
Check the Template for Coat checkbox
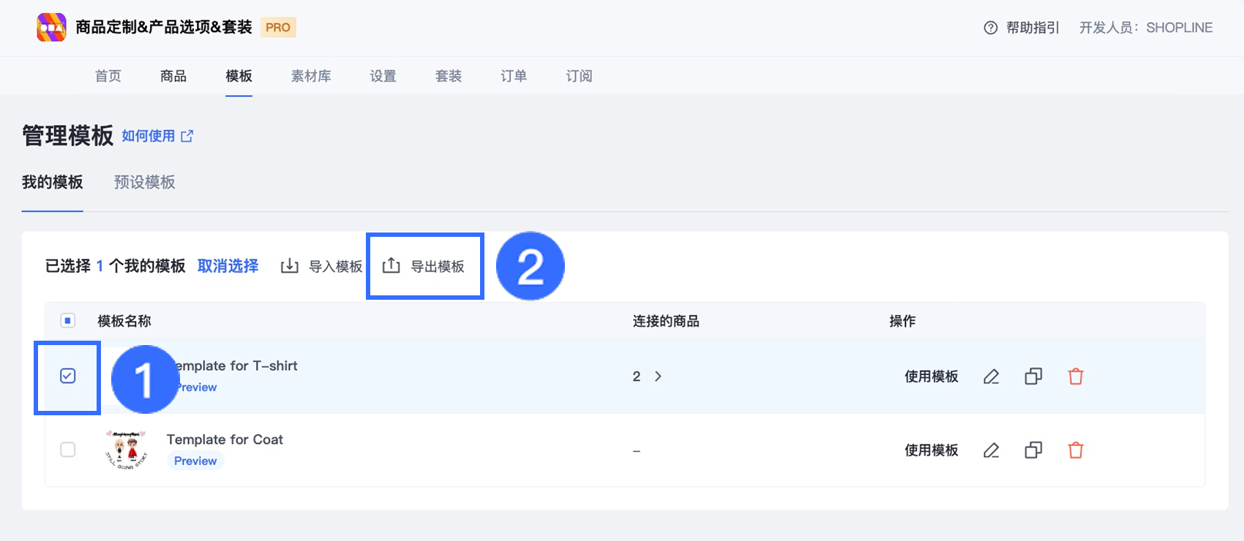click(x=67, y=450)
